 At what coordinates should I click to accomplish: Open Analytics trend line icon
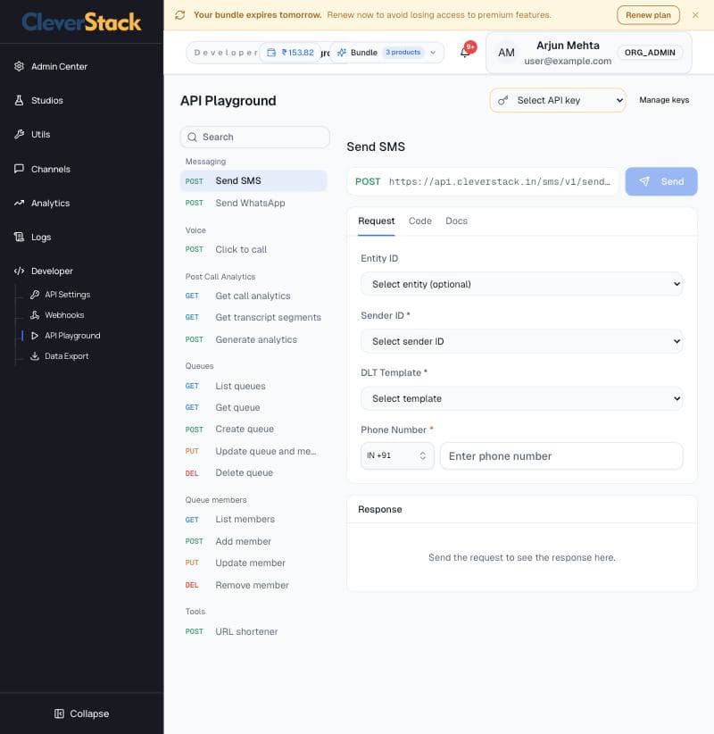tap(19, 204)
